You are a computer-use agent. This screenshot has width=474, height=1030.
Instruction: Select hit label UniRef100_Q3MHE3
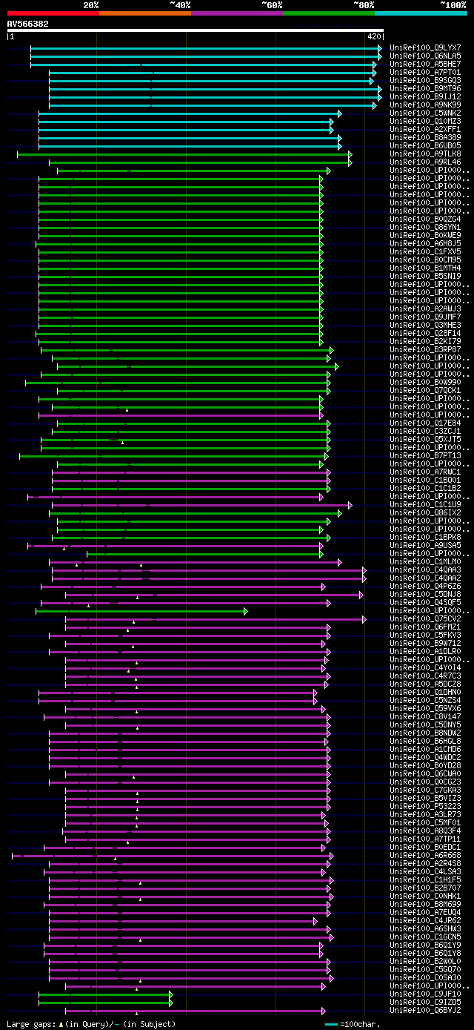425,325
